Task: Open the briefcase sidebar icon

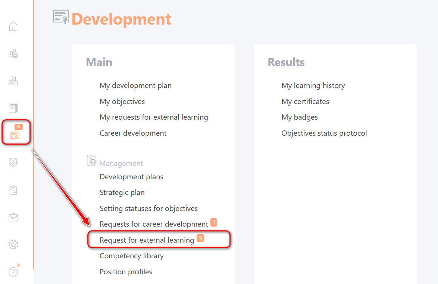Action: 13,217
